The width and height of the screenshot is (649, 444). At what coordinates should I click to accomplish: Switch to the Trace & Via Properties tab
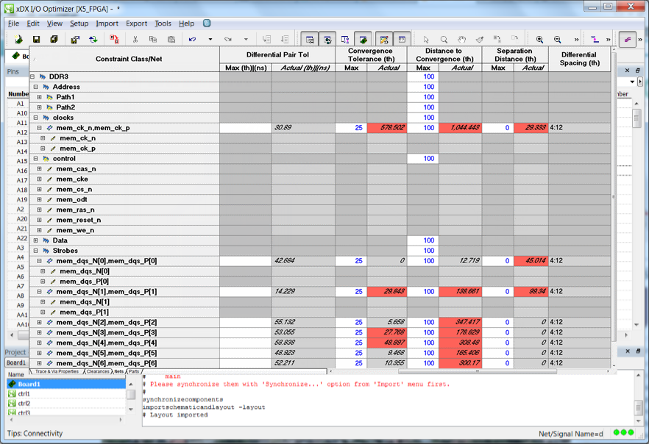click(x=57, y=371)
